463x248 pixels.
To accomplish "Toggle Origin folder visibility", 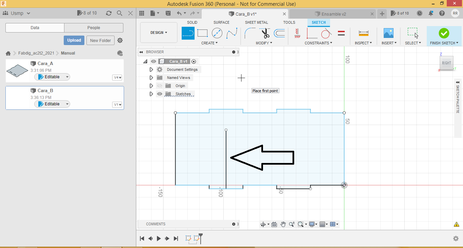I will point(160,86).
